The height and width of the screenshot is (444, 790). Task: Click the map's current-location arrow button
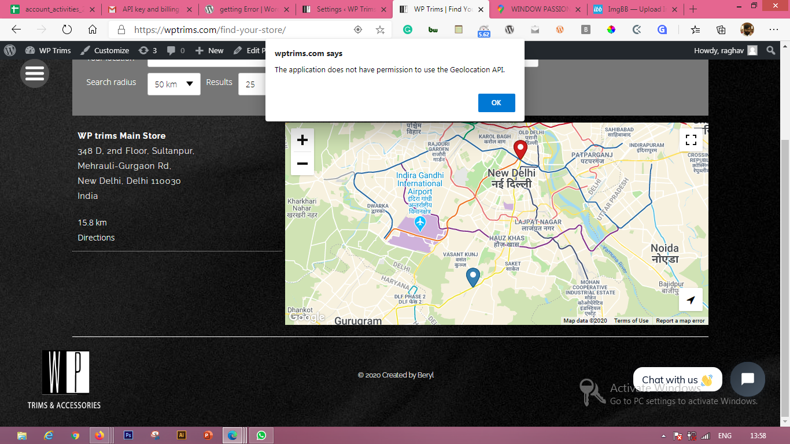(x=691, y=299)
